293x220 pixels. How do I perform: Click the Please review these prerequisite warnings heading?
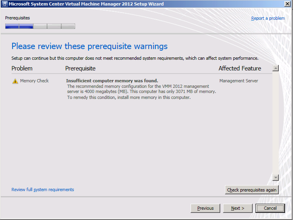89,46
